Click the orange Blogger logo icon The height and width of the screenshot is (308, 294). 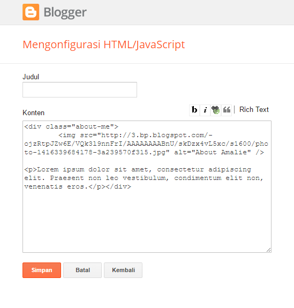(x=31, y=12)
